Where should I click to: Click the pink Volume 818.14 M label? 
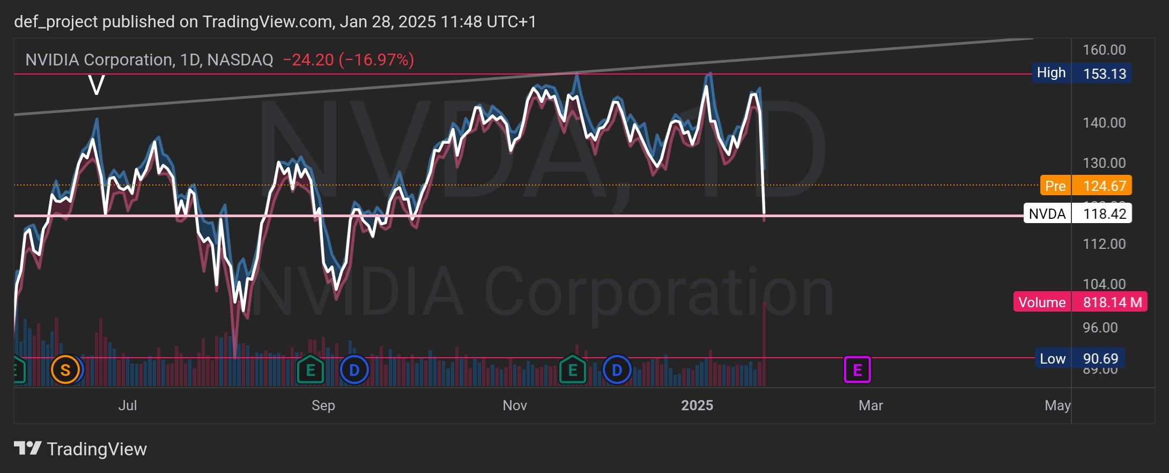[1080, 302]
